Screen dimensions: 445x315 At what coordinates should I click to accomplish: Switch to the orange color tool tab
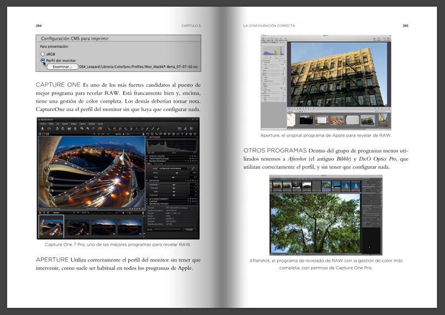152,134
